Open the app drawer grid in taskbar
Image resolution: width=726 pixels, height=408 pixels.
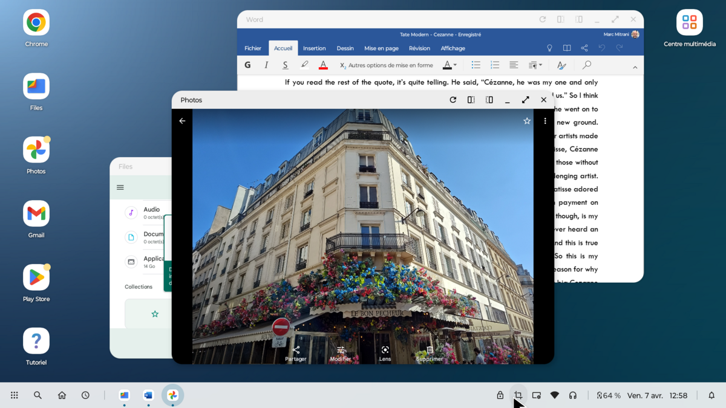pos(15,395)
